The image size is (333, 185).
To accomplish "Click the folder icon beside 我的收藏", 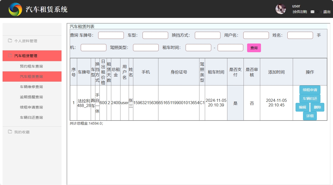I will tap(10, 132).
